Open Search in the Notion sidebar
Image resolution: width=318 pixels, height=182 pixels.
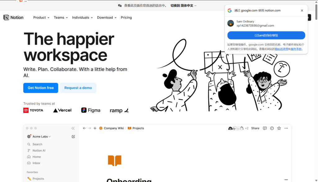click(37, 144)
